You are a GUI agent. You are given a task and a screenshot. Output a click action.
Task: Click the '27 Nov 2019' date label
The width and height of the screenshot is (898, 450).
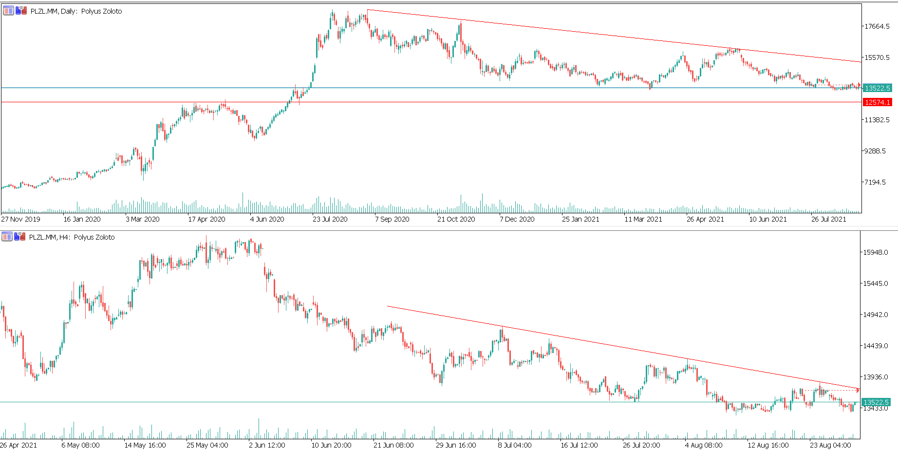pos(20,219)
